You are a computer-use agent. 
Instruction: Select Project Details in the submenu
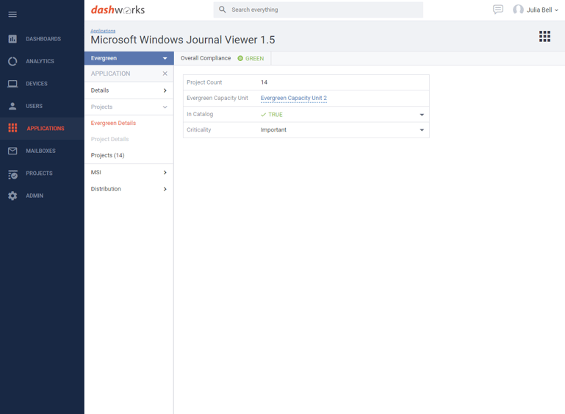tap(109, 139)
